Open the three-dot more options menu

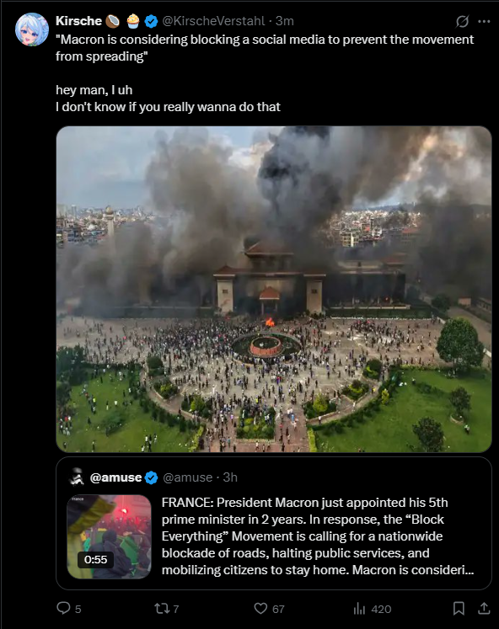[x=484, y=21]
